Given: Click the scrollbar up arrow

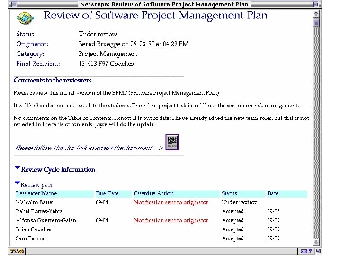Looking at the screenshot, I should [316, 14].
